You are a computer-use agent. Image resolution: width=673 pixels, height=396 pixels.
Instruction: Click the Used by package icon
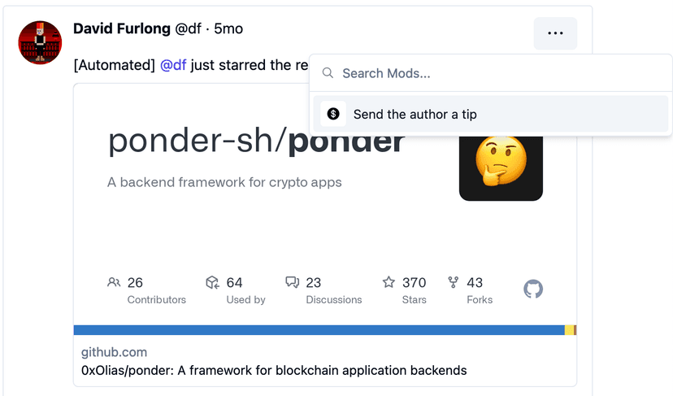coord(212,282)
